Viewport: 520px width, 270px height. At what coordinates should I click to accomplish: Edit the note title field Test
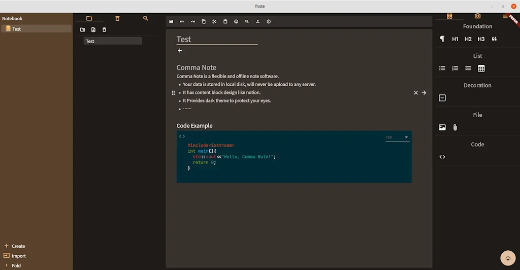click(x=217, y=40)
